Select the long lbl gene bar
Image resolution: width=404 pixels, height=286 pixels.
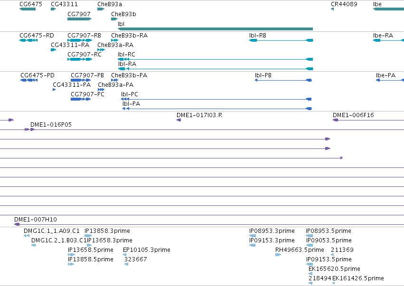[x=216, y=29]
